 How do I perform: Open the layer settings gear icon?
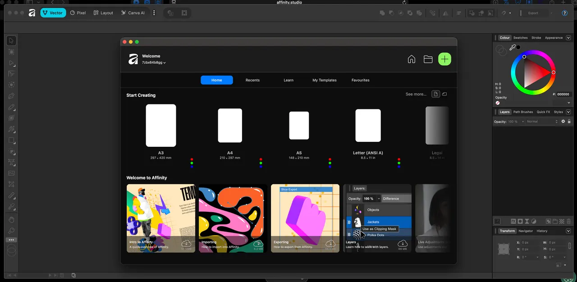[563, 122]
